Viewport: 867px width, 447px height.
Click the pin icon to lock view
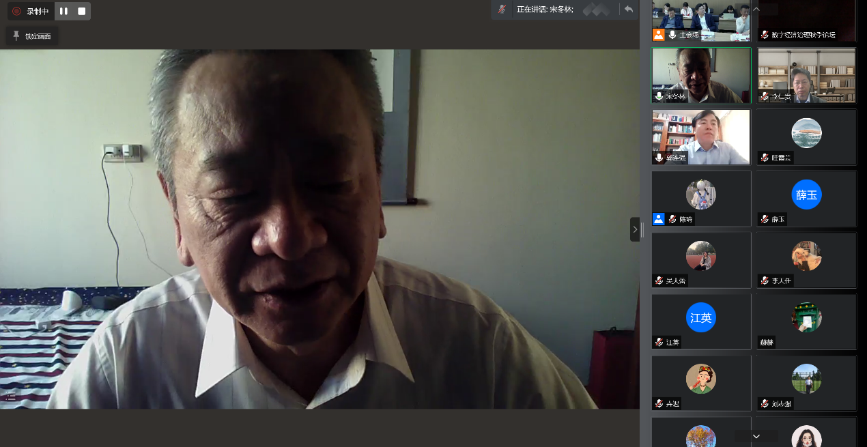click(x=16, y=35)
